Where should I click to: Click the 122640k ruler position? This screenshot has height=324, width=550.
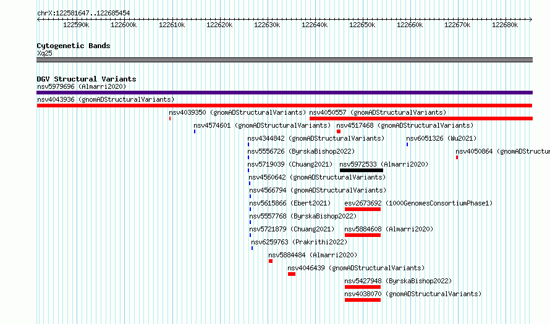(x=315, y=25)
